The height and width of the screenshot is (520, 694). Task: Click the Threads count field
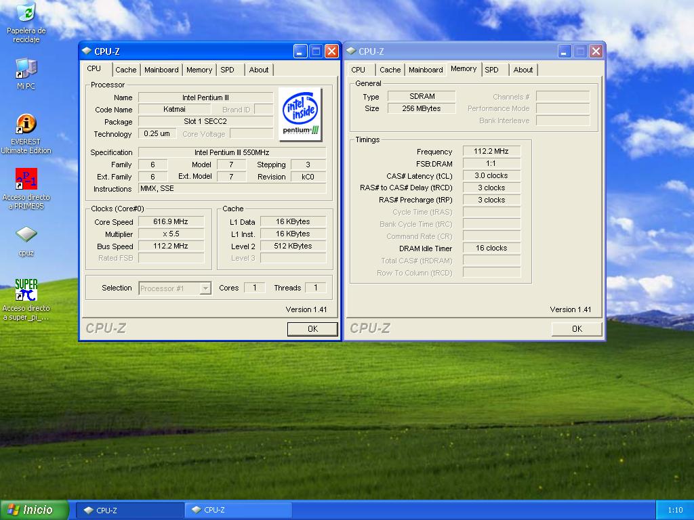tap(316, 288)
